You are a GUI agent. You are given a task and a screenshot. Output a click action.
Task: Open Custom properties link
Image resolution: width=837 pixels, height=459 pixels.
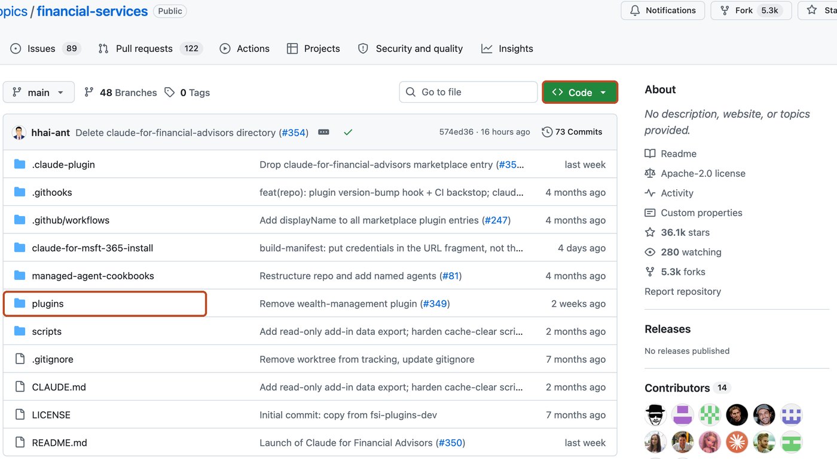tap(694, 212)
